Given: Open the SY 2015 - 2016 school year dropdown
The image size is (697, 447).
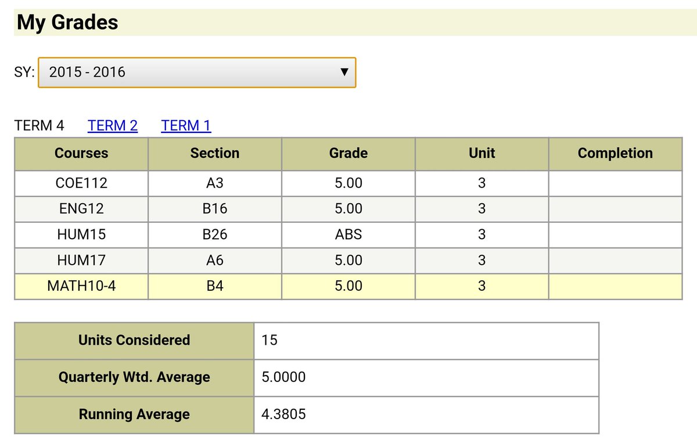Looking at the screenshot, I should tap(197, 73).
